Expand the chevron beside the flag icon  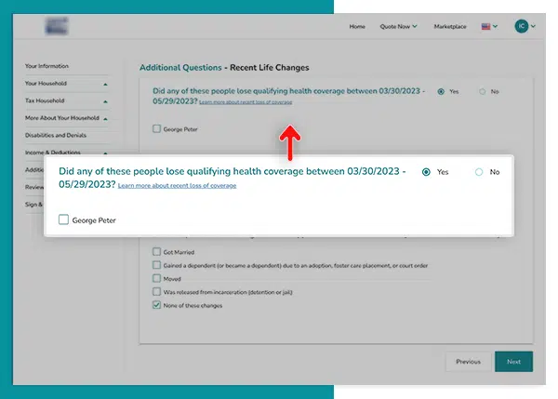pos(495,26)
